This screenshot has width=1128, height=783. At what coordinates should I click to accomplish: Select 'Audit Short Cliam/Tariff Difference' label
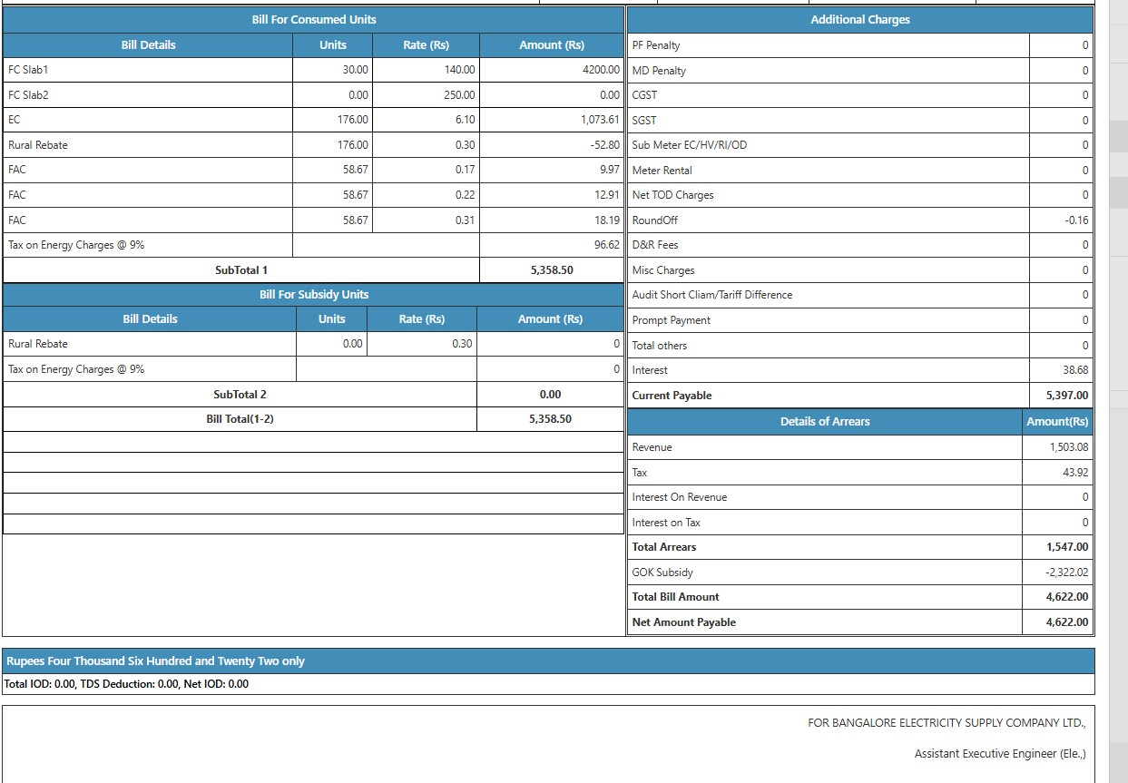[x=712, y=295]
